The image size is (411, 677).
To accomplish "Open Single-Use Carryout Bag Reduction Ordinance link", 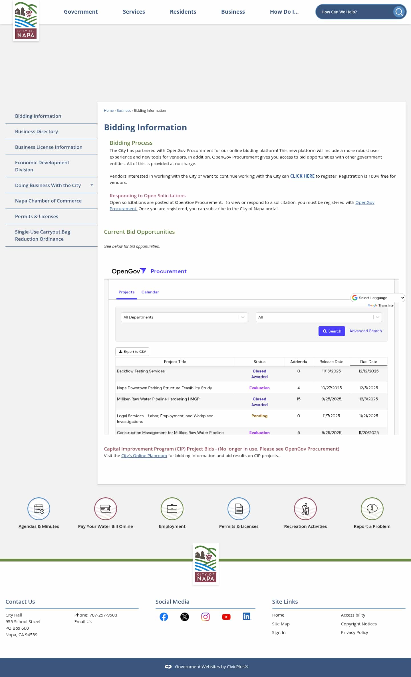I will point(43,235).
